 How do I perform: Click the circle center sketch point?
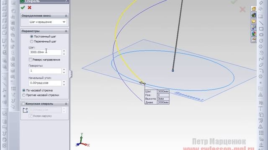tap(173, 70)
